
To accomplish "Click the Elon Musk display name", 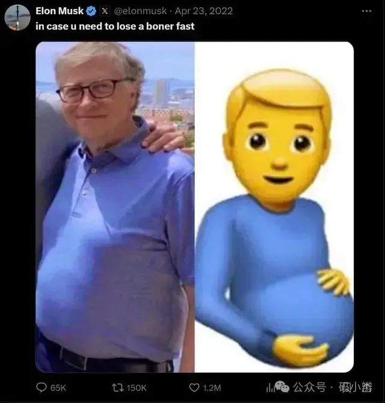I will coord(60,11).
